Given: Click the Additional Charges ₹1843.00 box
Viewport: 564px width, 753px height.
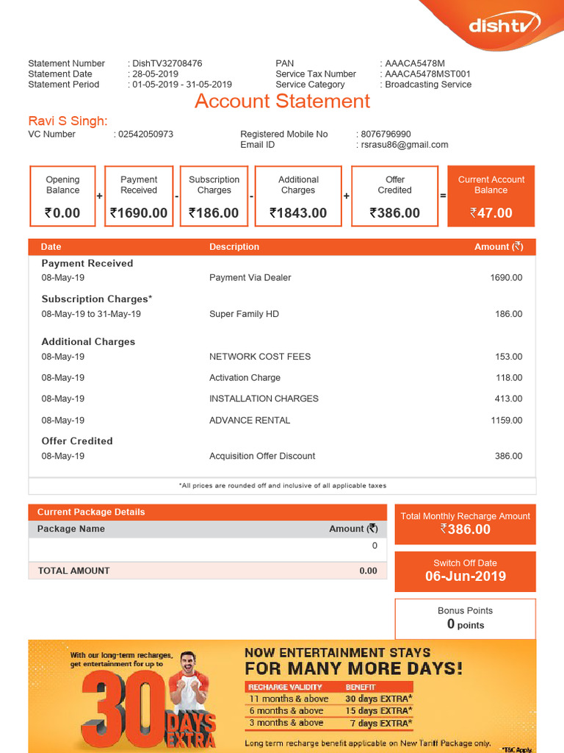Looking at the screenshot, I should [x=298, y=196].
